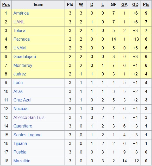Open the UANL team link

[x=19, y=22]
